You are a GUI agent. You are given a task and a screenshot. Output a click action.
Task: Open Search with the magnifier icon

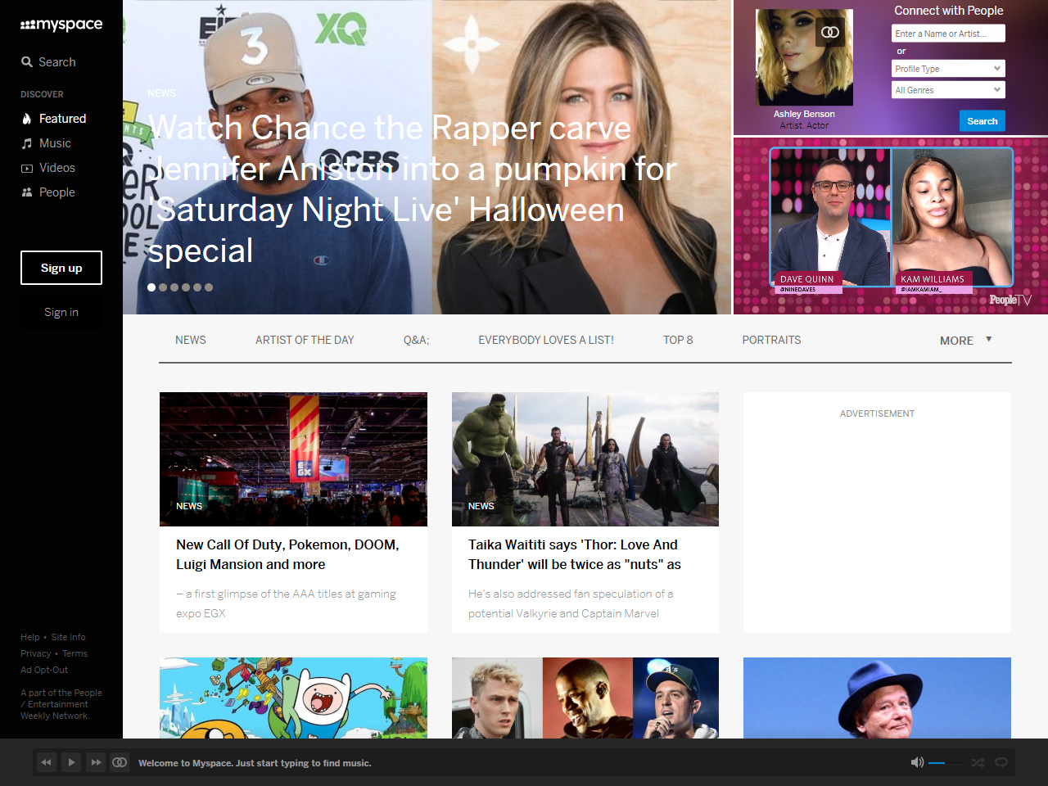pyautogui.click(x=27, y=62)
